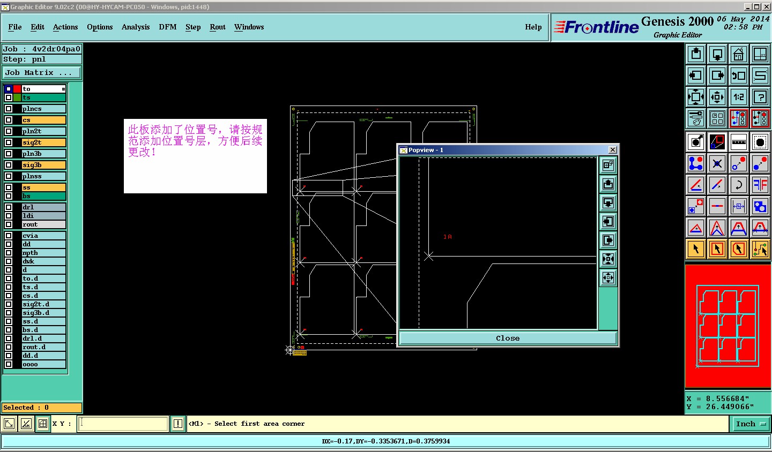Toggle the cvia layer checkbox
Viewport: 772px width, 452px height.
[x=9, y=236]
